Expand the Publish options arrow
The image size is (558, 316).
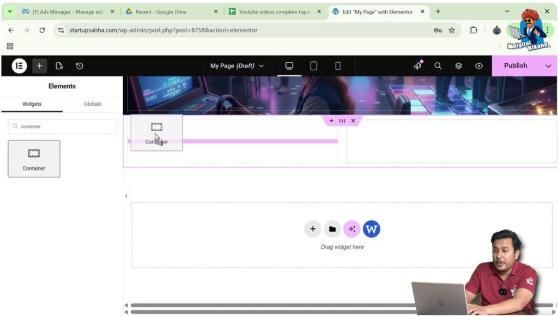point(548,66)
